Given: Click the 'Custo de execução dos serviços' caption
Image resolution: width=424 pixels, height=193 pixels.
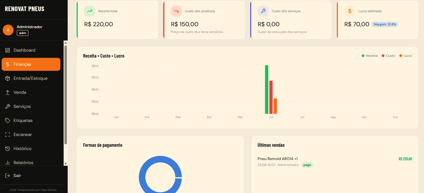Looking at the screenshot, I should 282,32.
